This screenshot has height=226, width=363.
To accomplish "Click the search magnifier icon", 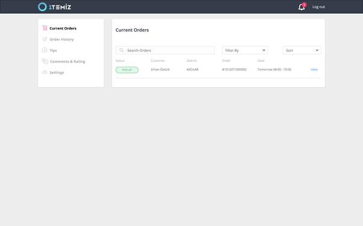I will coord(121,50).
